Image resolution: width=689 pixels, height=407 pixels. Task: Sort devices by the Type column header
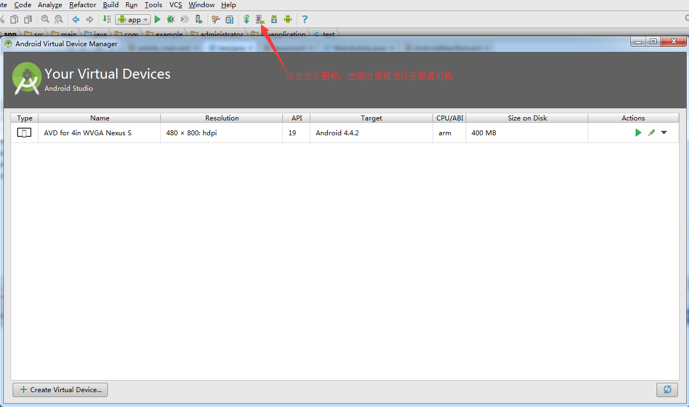click(x=25, y=118)
